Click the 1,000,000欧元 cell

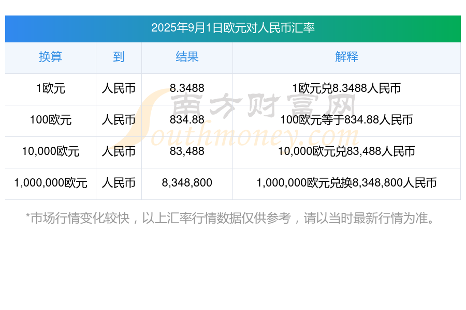(51, 183)
